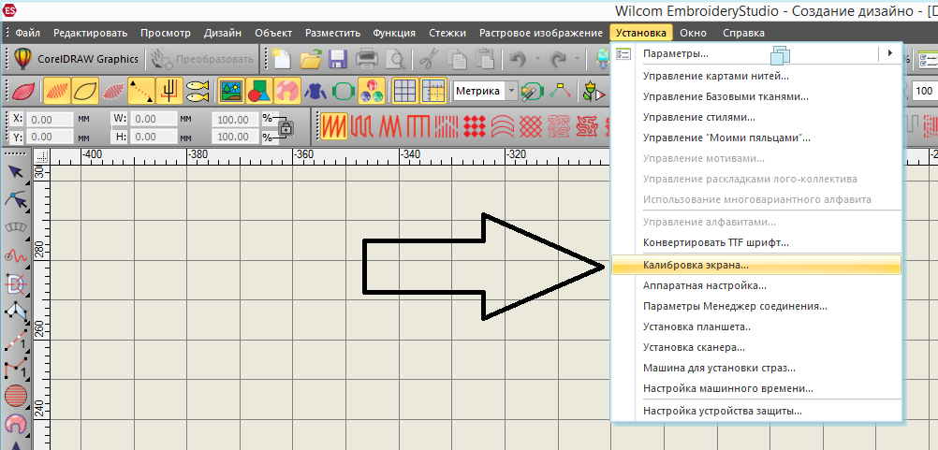Open the Дизайн menu
Image resolution: width=938 pixels, height=450 pixels.
tap(223, 33)
